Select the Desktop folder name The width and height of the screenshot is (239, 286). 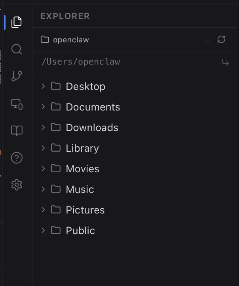click(85, 86)
